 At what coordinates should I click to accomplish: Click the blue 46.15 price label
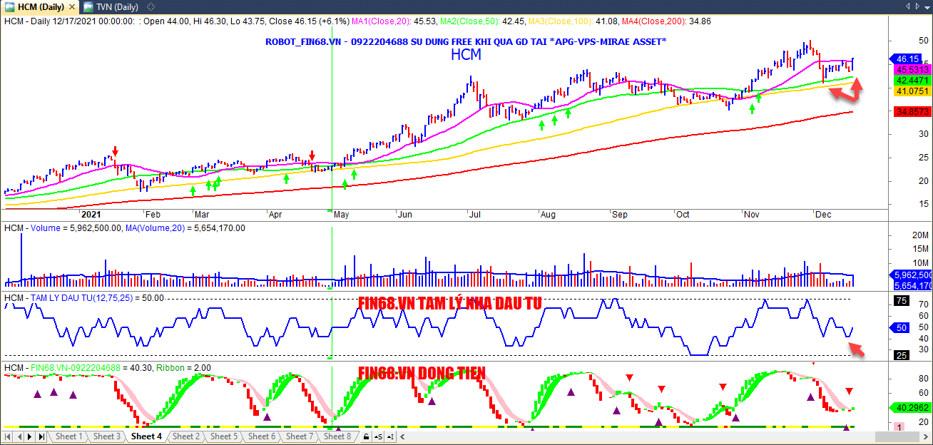click(x=907, y=59)
